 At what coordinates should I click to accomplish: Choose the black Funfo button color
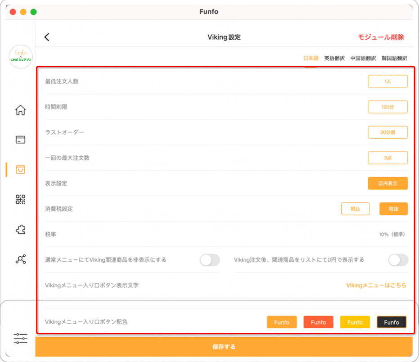pyautogui.click(x=392, y=322)
